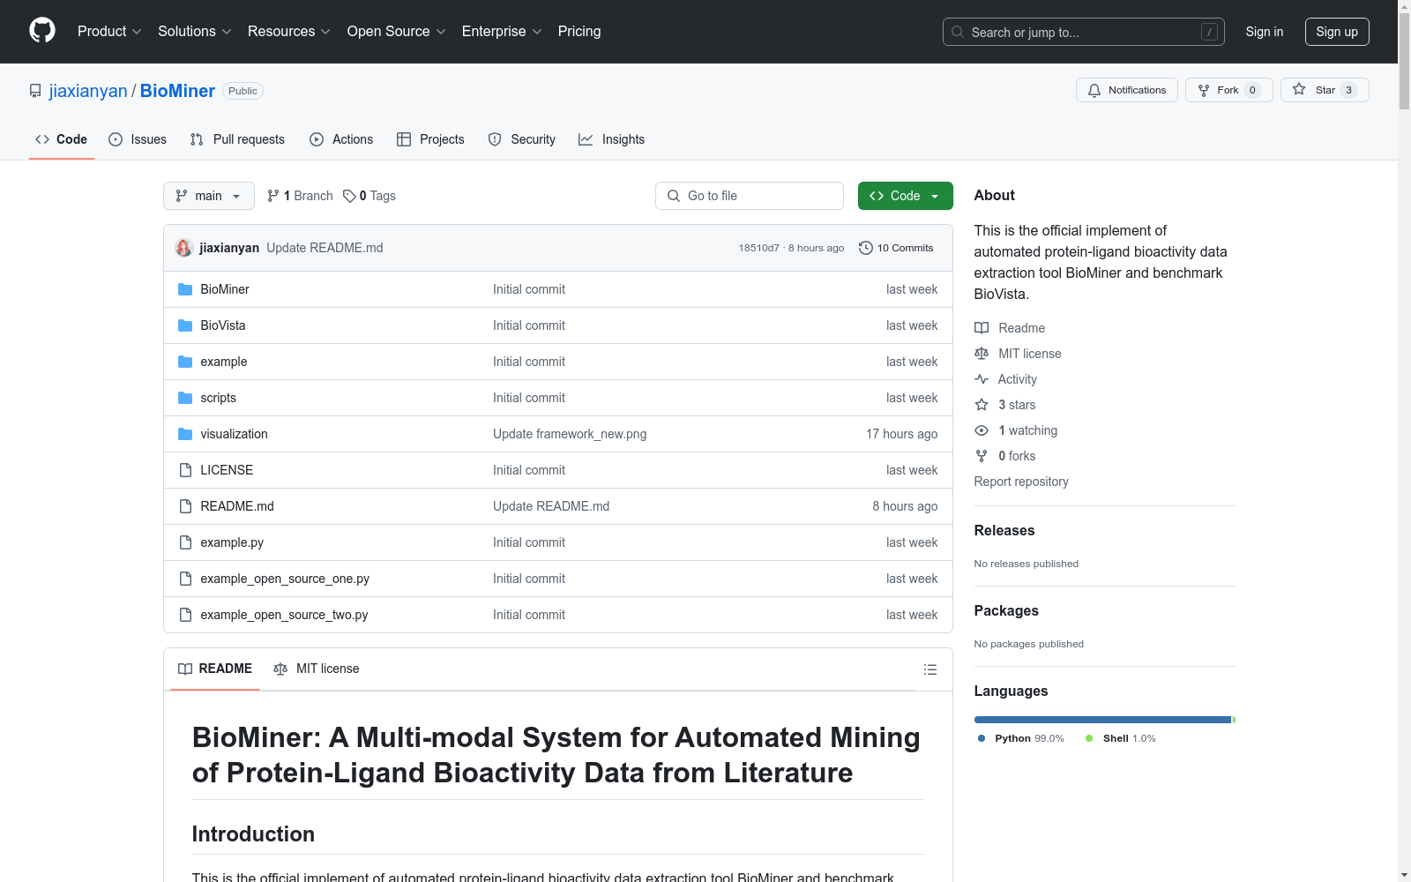1411x882 pixels.
Task: Open example_open_source_two.py file
Action: point(284,615)
